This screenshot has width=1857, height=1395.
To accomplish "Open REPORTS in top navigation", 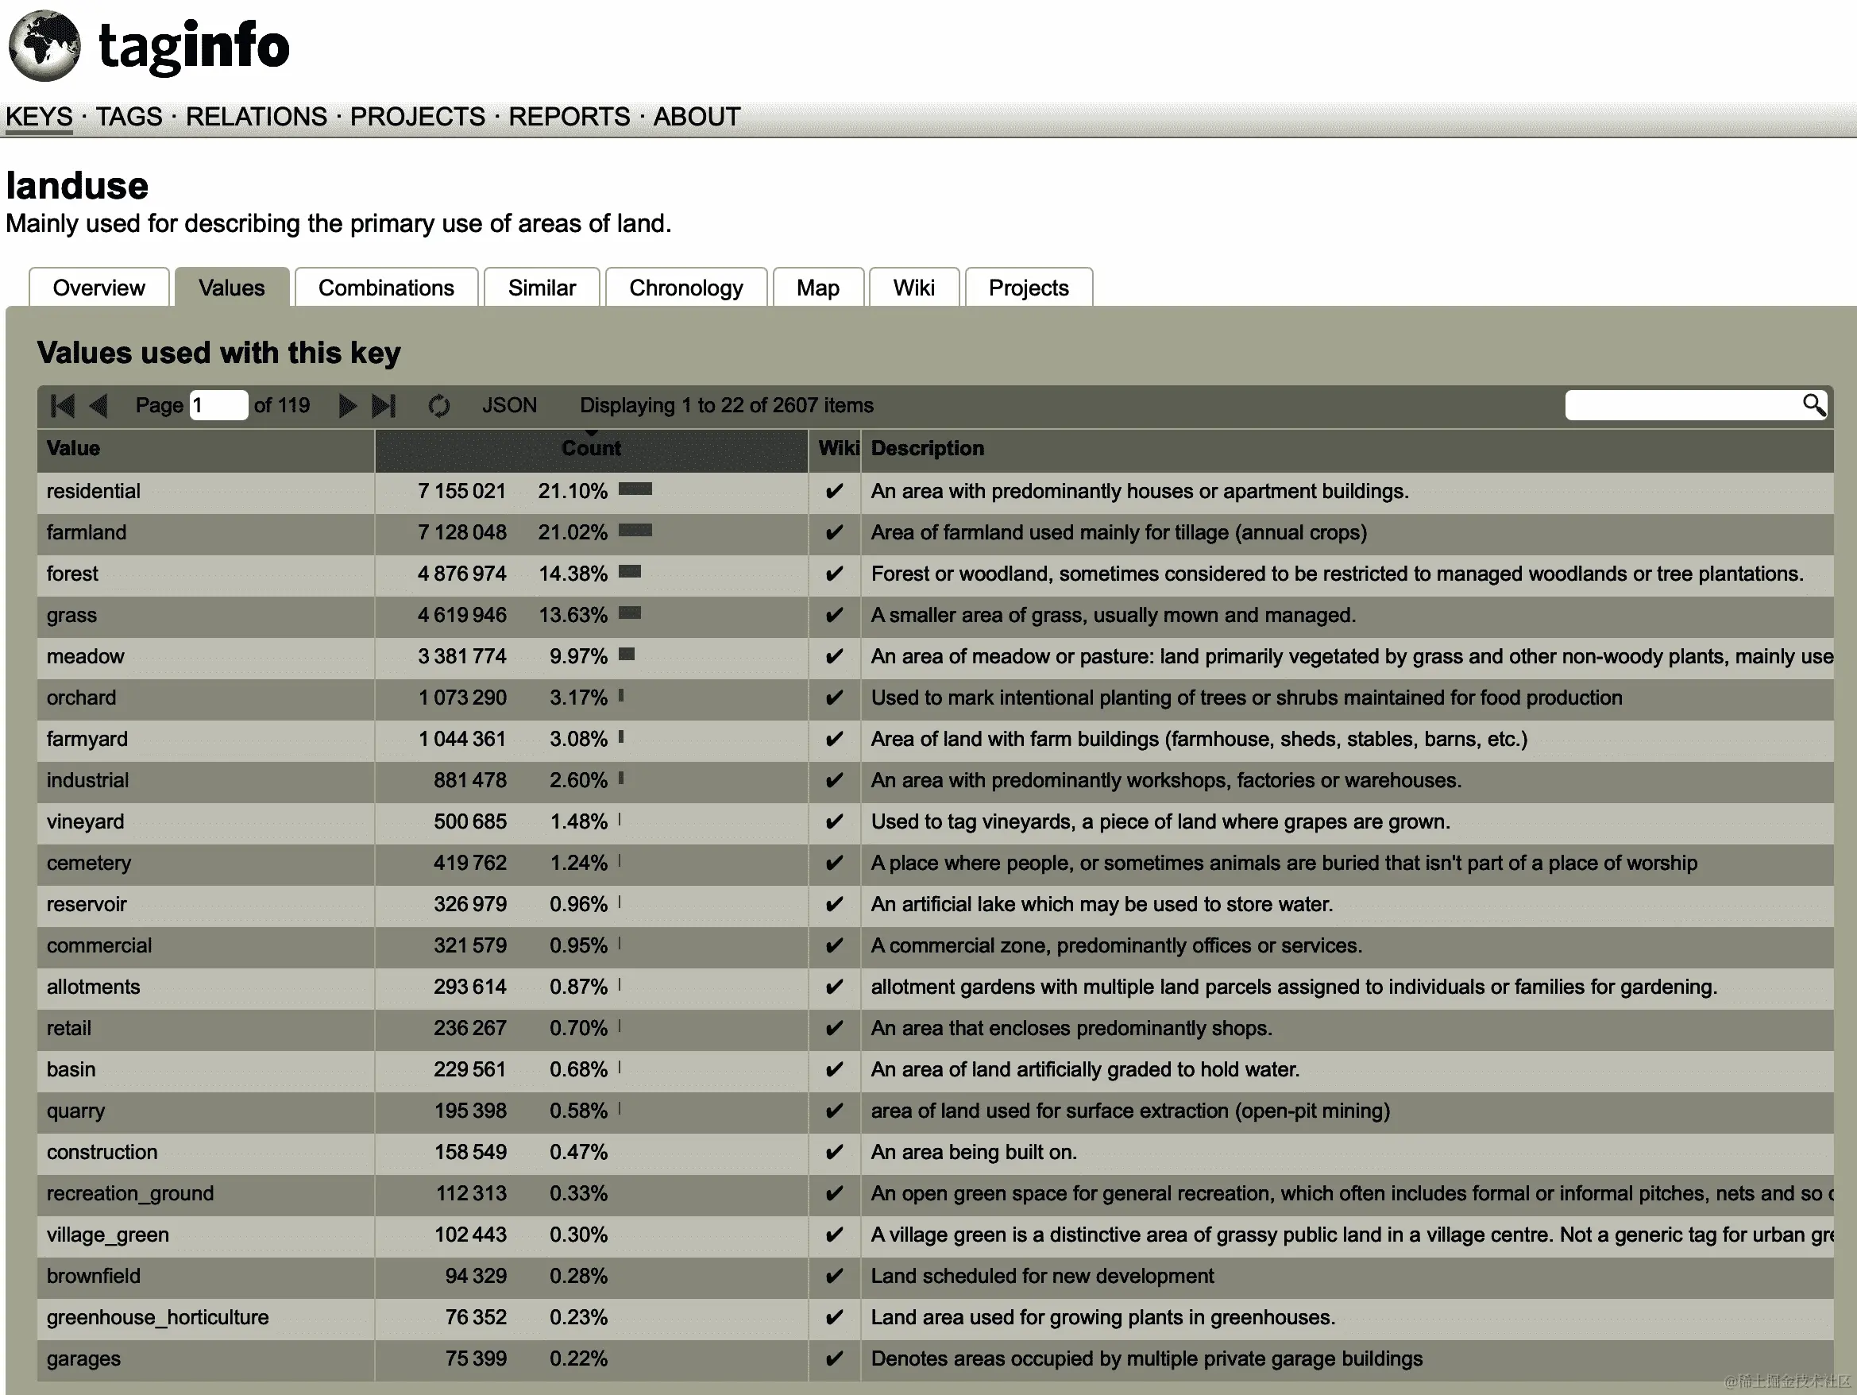I will (x=569, y=117).
